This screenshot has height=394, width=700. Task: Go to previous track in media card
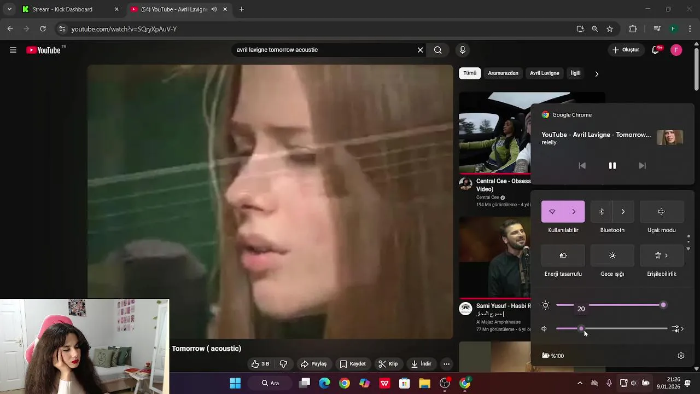pyautogui.click(x=582, y=166)
